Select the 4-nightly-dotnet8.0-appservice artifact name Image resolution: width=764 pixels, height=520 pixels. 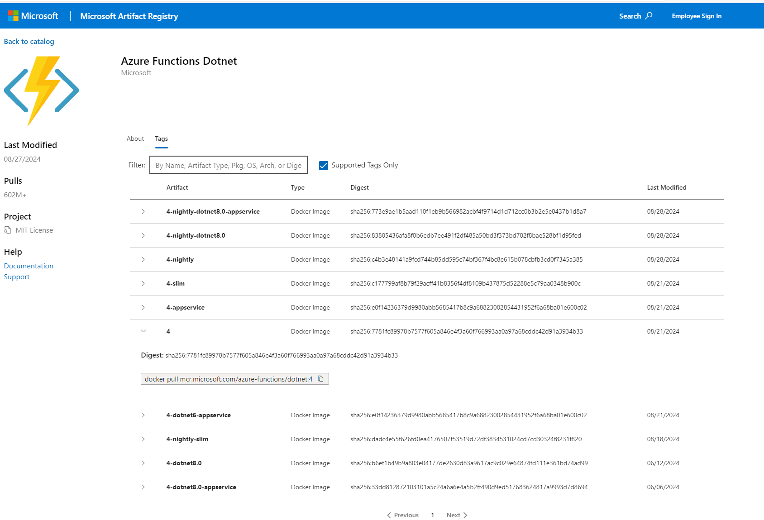tap(213, 211)
